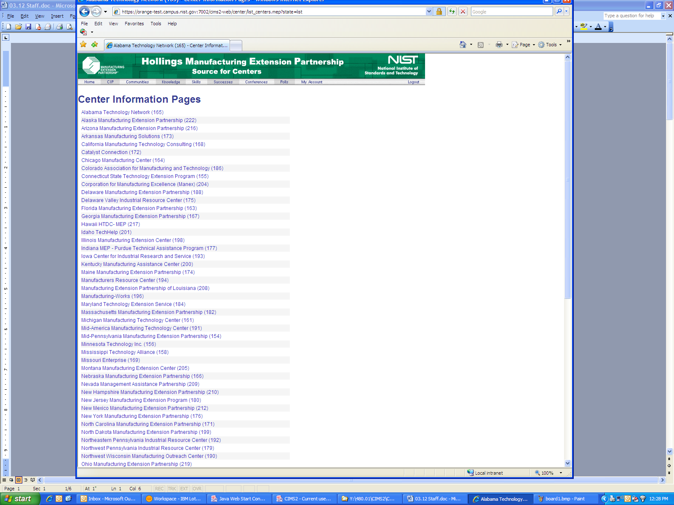The width and height of the screenshot is (674, 505).
Task: Expand Font Color dropdown arrow in Word
Action: click(605, 27)
